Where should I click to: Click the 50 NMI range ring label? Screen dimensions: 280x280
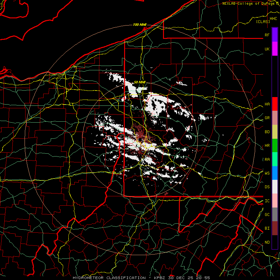[140, 82]
